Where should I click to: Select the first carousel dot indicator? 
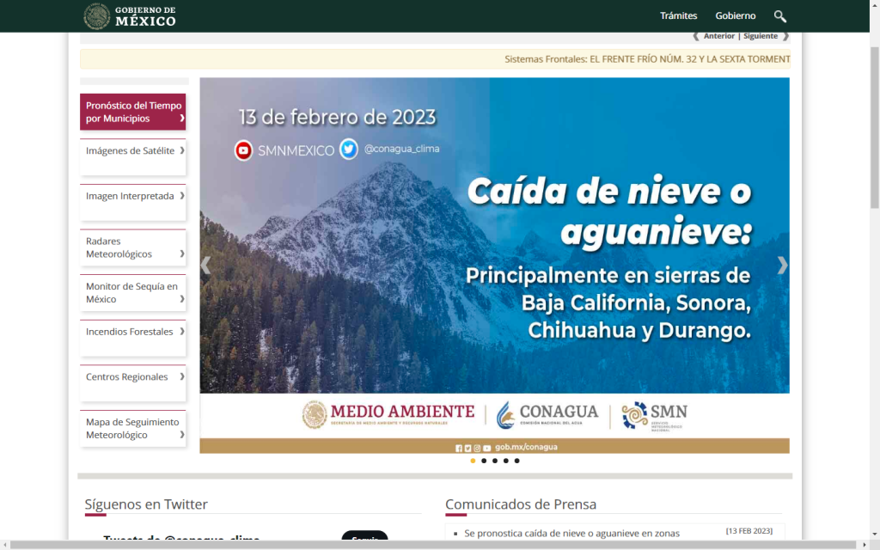point(473,461)
